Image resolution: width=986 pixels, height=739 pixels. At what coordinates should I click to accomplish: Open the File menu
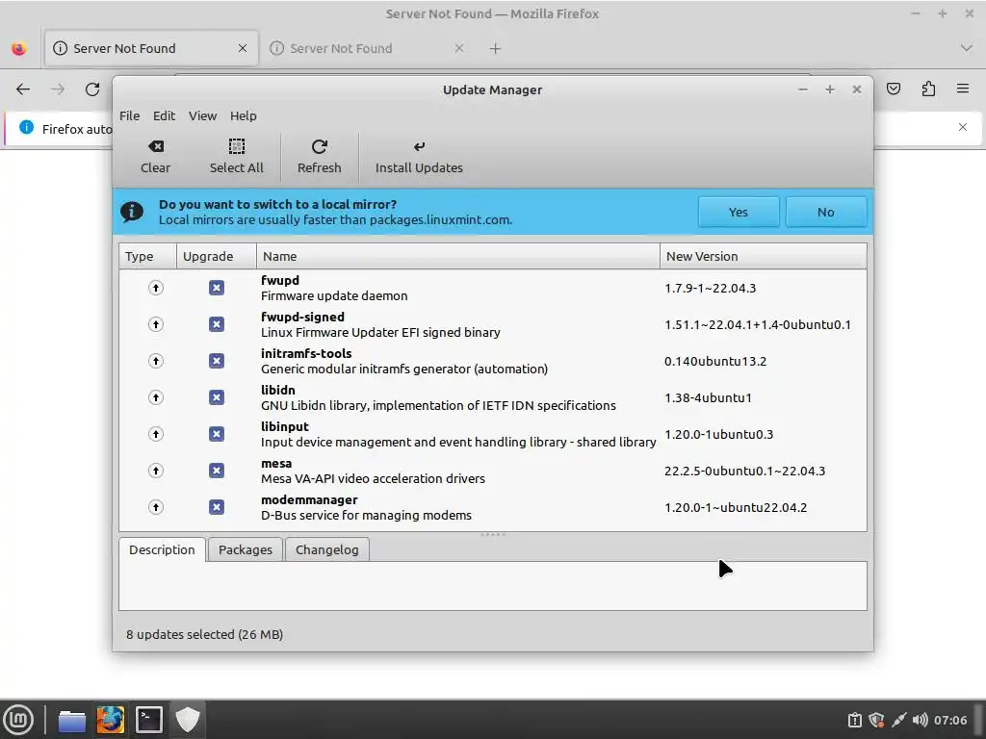pos(130,115)
